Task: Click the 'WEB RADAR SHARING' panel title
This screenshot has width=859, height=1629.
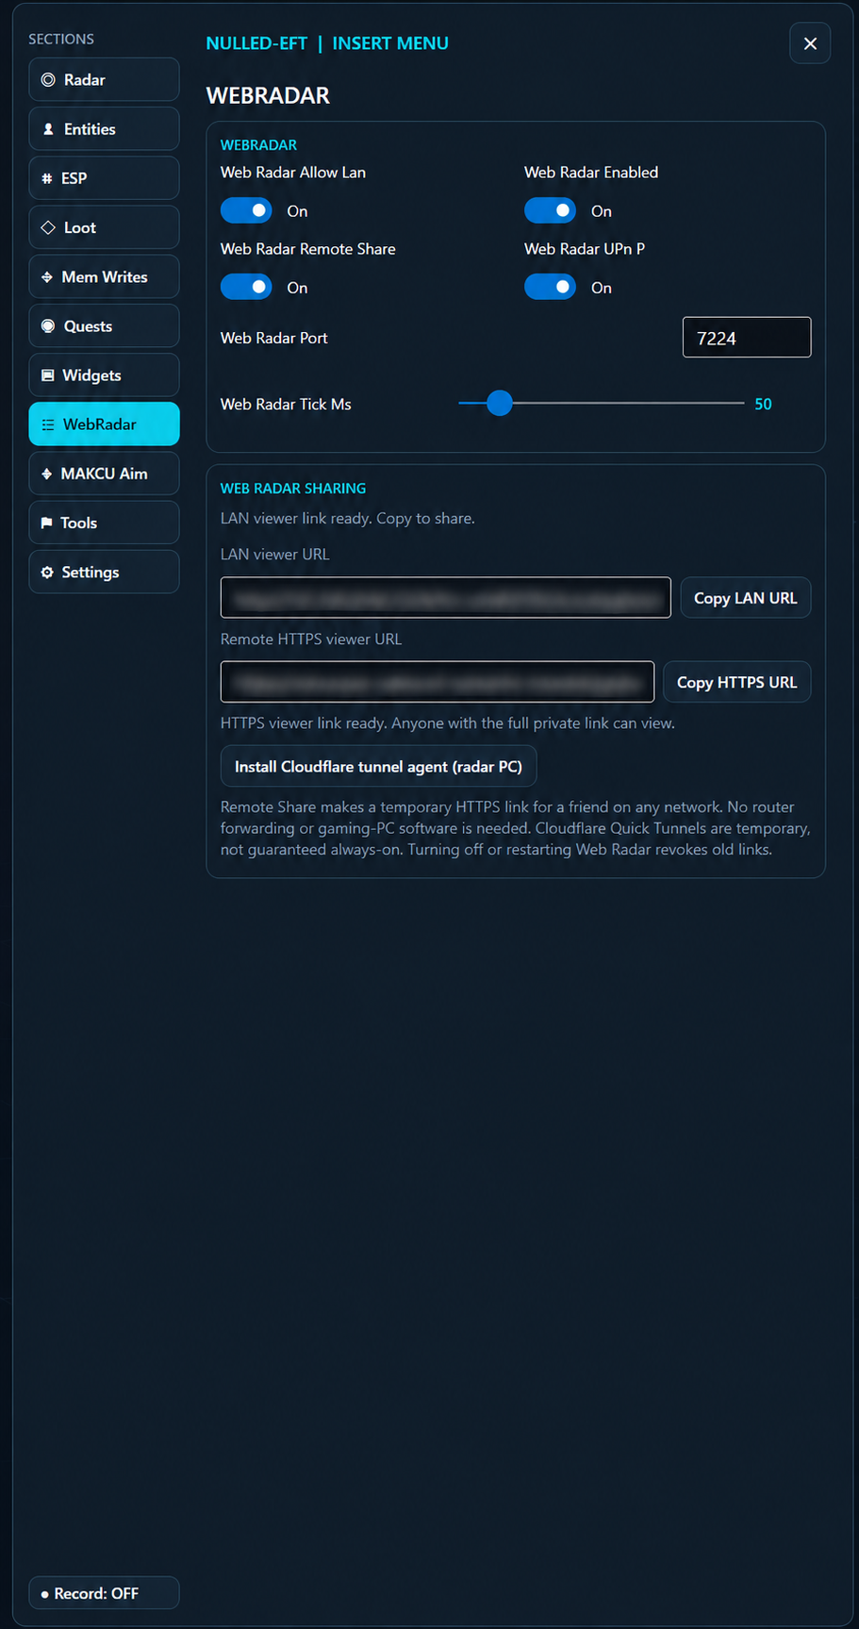Action: [x=293, y=489]
